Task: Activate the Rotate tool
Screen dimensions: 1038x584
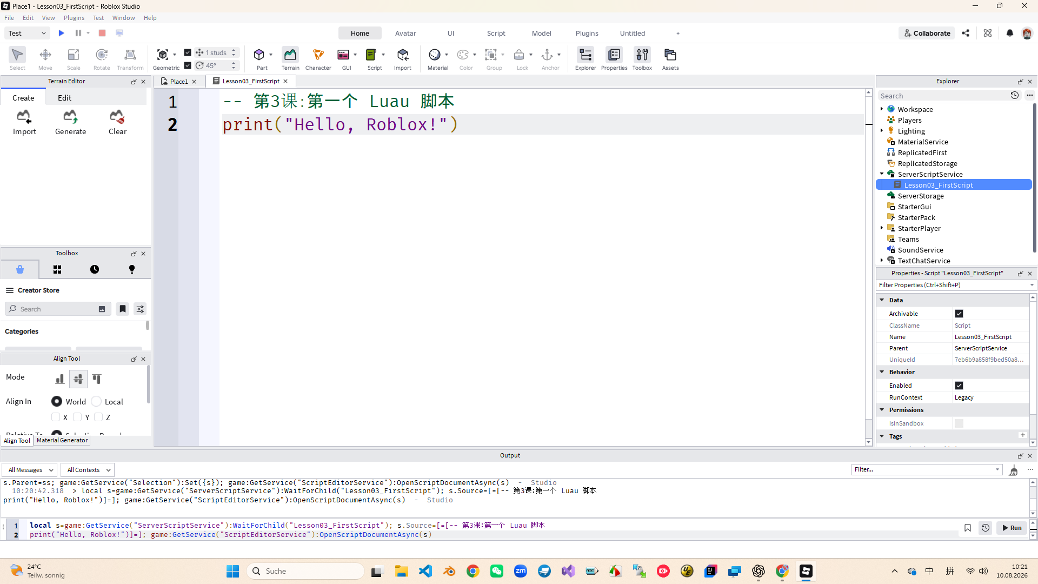Action: (102, 59)
